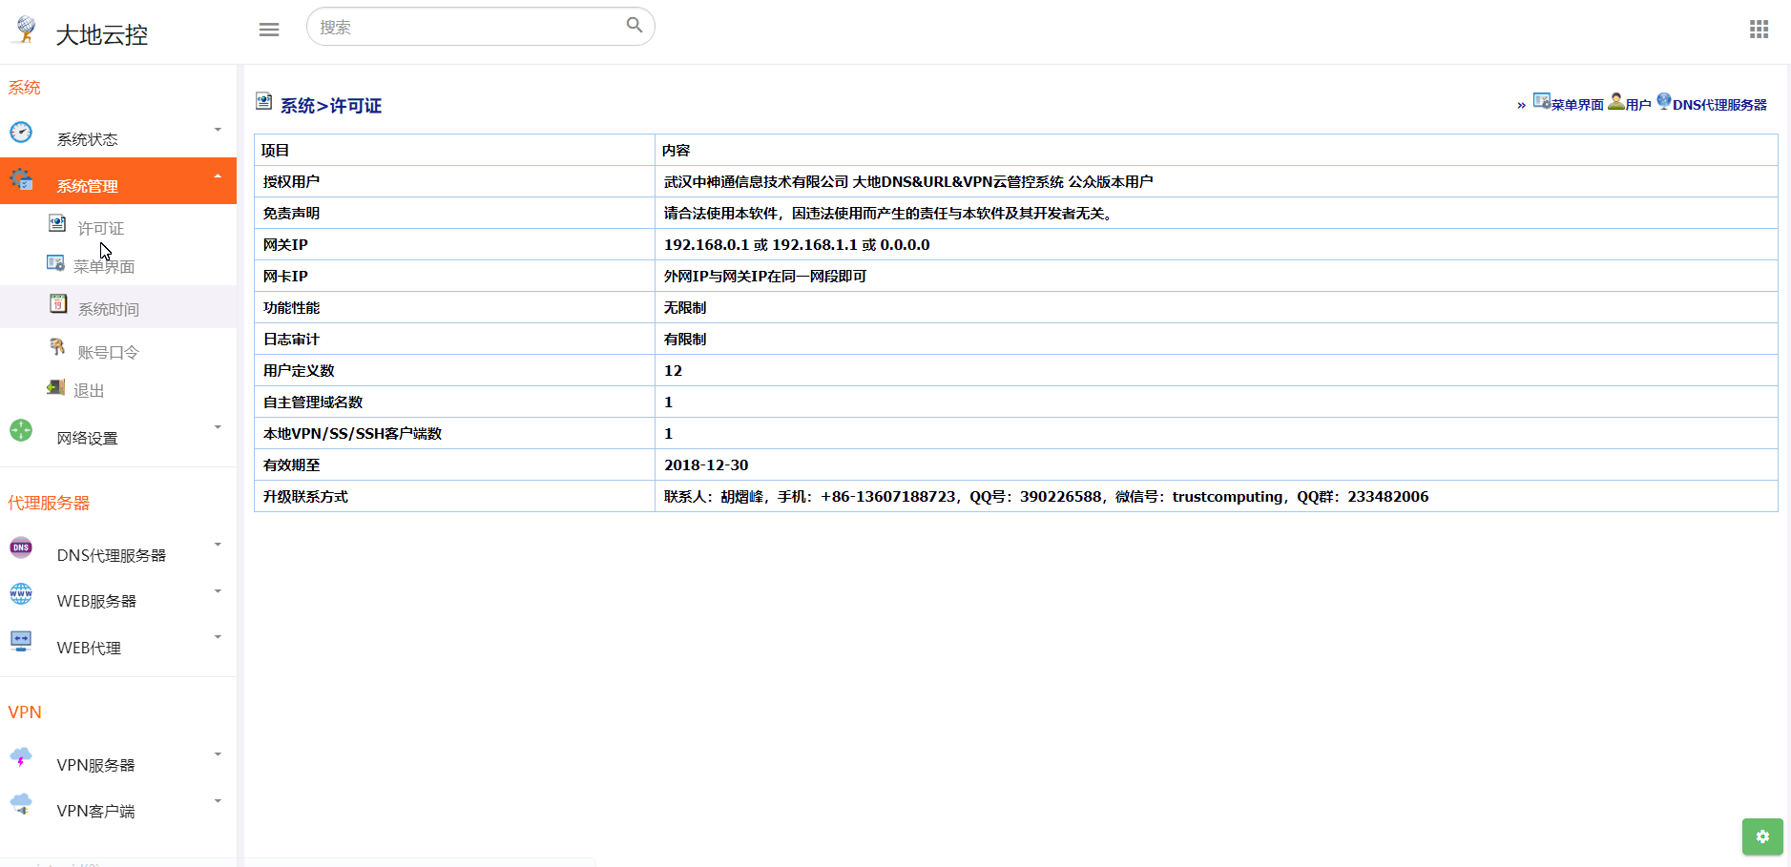Click the WEB服务器 www globe icon
The width and height of the screenshot is (1791, 867).
(21, 593)
